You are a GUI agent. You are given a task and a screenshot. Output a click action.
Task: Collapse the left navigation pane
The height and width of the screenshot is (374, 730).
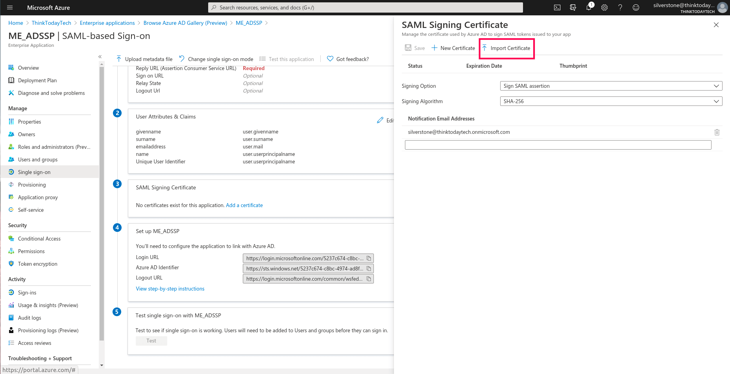(x=100, y=57)
